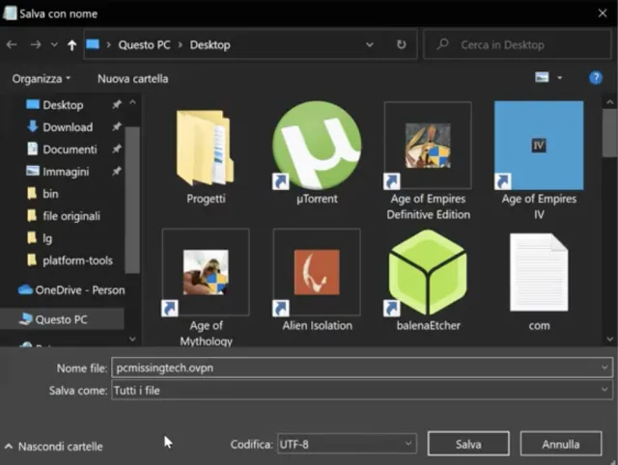Open the Organizza menu
The height and width of the screenshot is (465, 618).
pos(42,78)
